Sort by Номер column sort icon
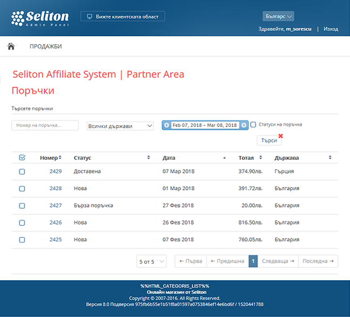 click(60, 158)
